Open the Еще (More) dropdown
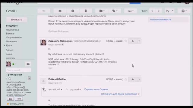The image size is (193, 108). tap(131, 11)
